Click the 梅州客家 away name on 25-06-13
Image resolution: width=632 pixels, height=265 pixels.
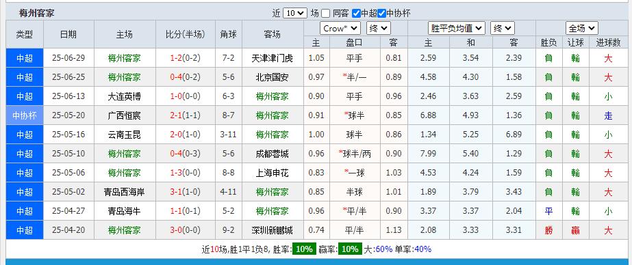click(272, 96)
